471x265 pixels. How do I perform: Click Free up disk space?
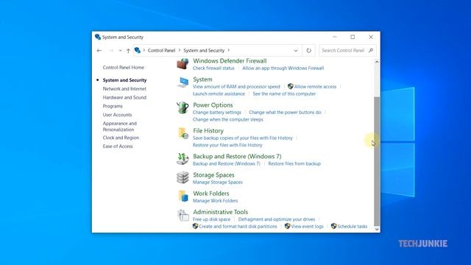click(x=211, y=219)
